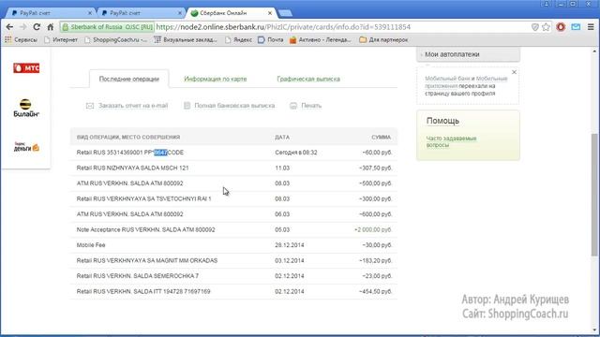Select the Beeline payment logo
Image resolution: width=600 pixels, height=337 pixels.
(26, 109)
